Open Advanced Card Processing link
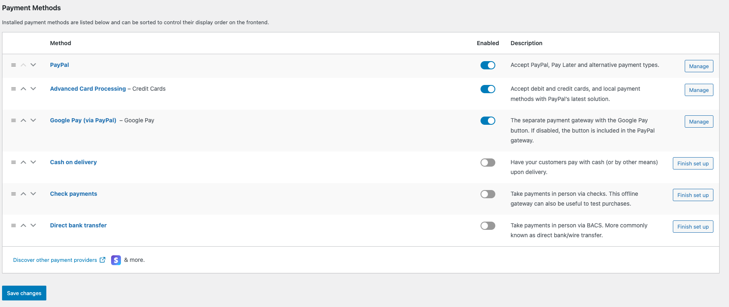 (x=88, y=89)
